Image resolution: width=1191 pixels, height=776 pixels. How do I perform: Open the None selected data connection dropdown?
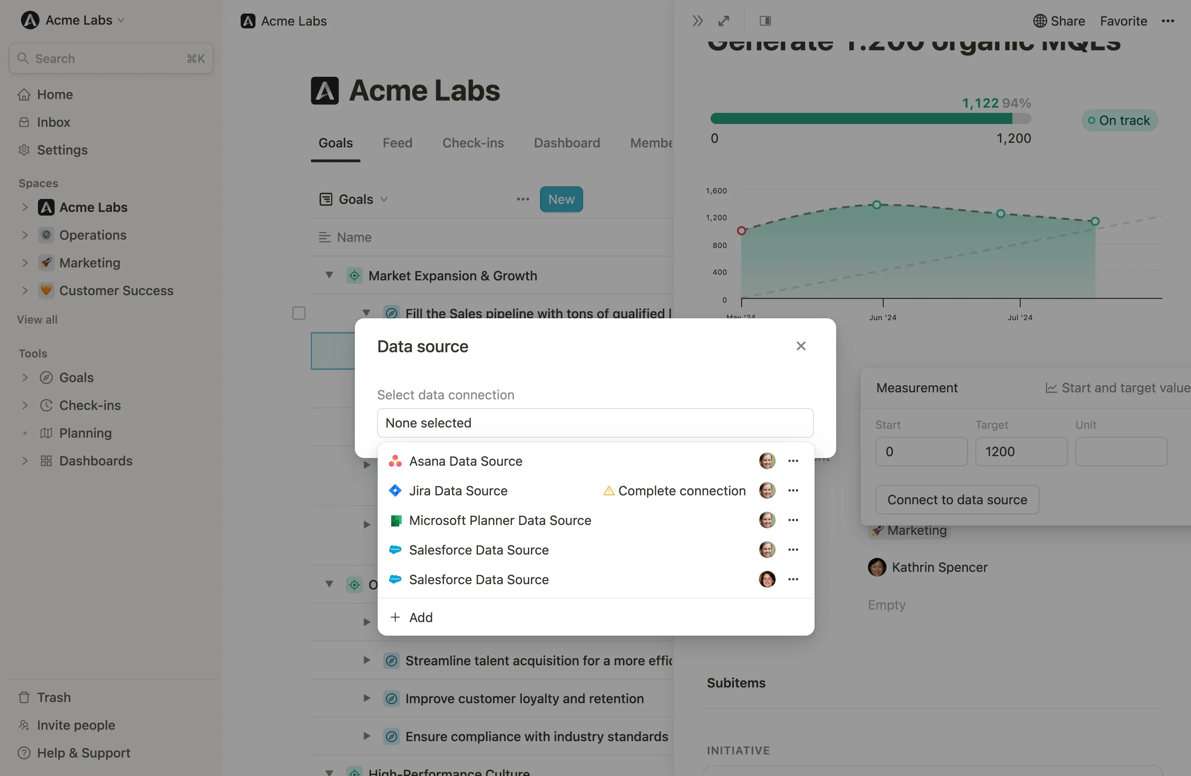point(595,423)
